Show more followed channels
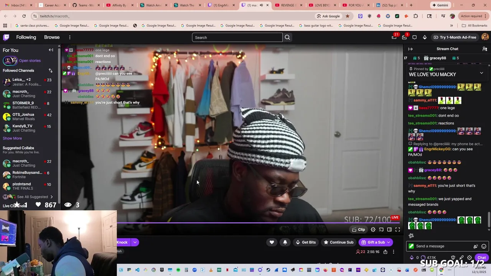491x276 pixels. [x=12, y=138]
